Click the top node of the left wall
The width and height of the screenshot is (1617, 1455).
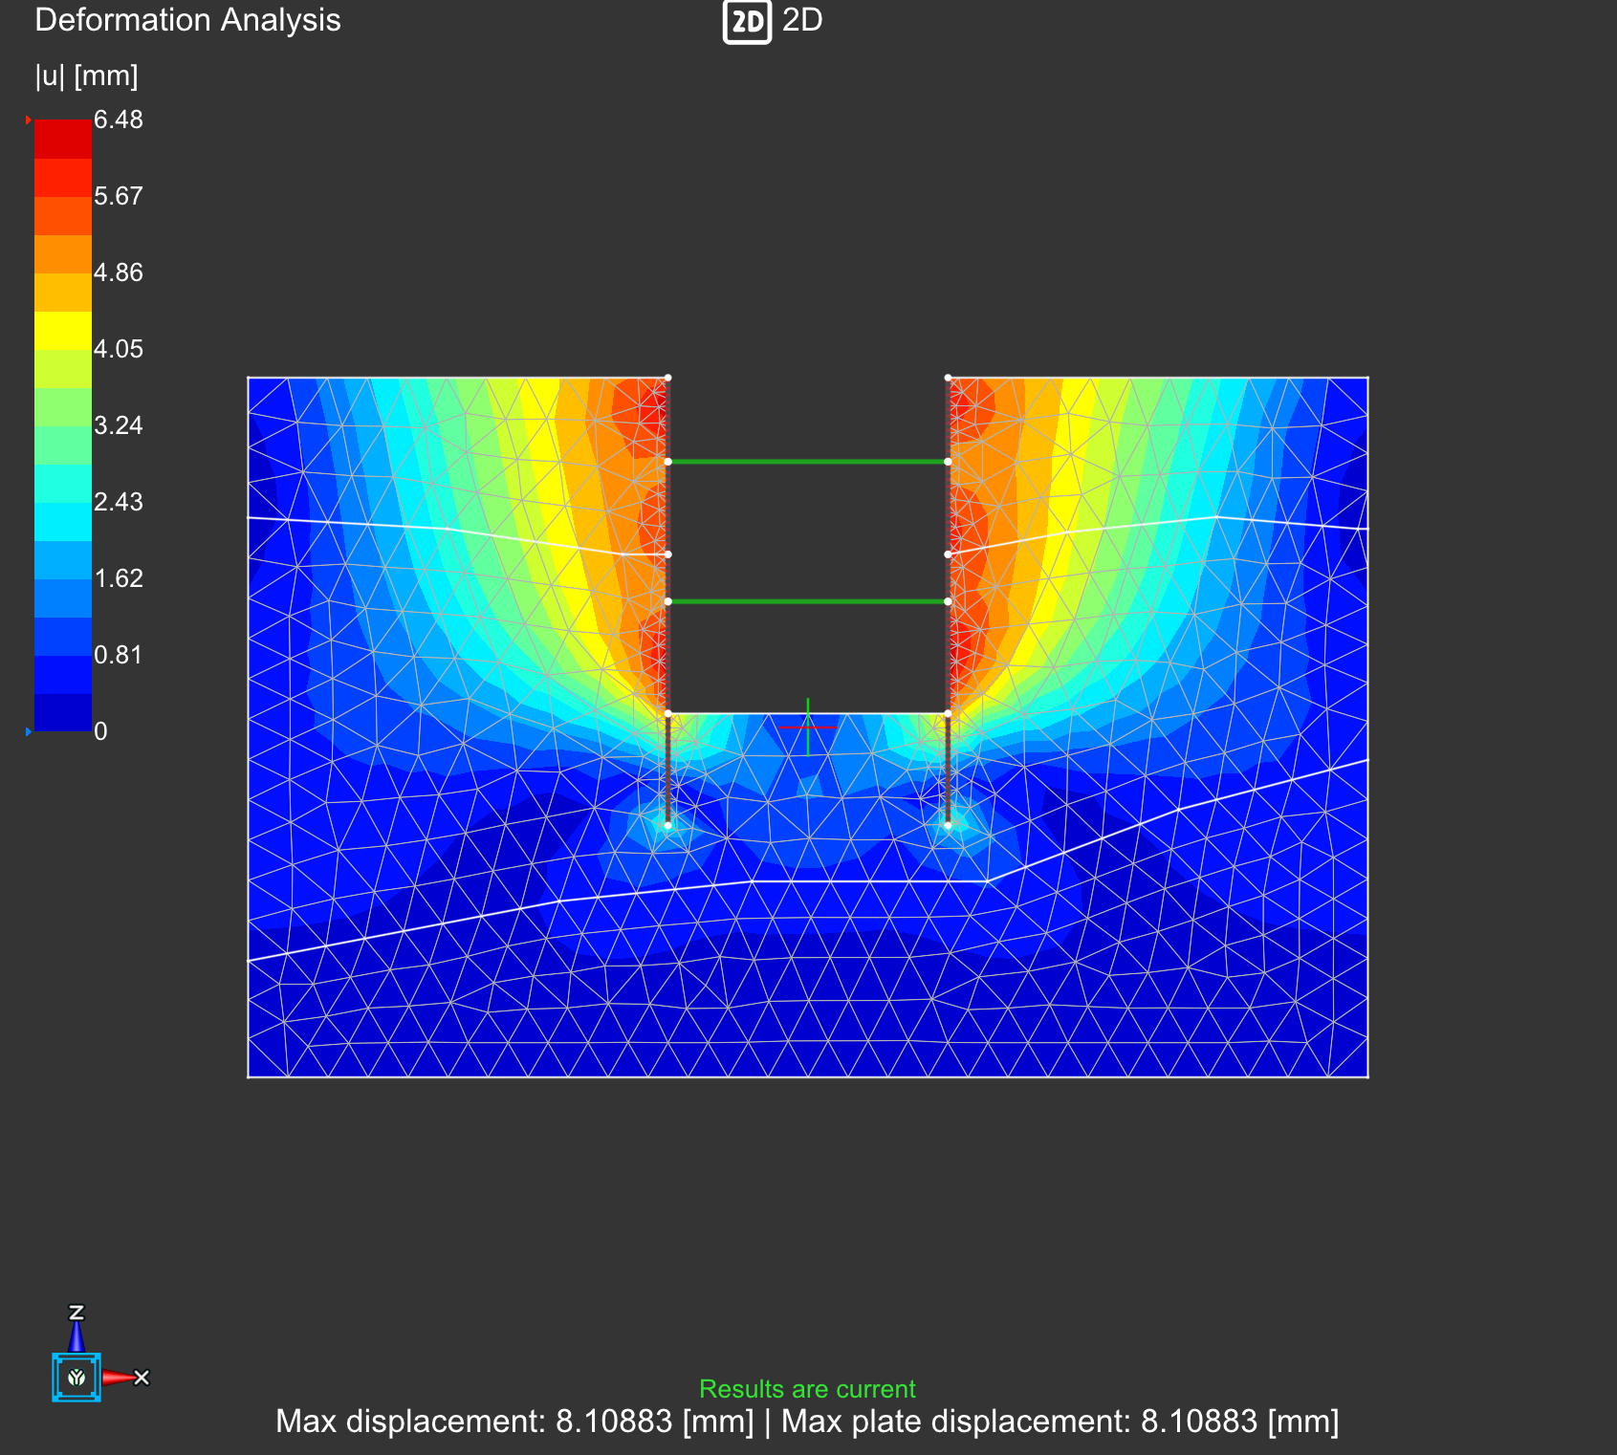click(x=667, y=378)
